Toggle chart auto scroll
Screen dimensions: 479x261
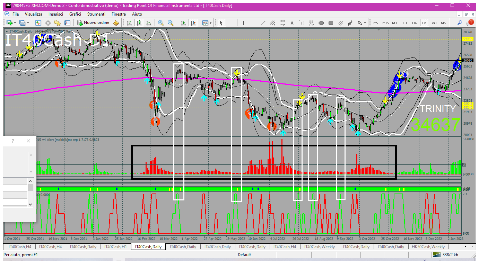[x=183, y=23]
